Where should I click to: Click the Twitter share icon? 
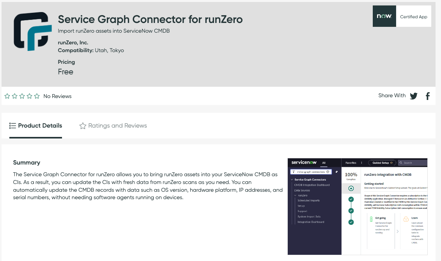pyautogui.click(x=414, y=96)
